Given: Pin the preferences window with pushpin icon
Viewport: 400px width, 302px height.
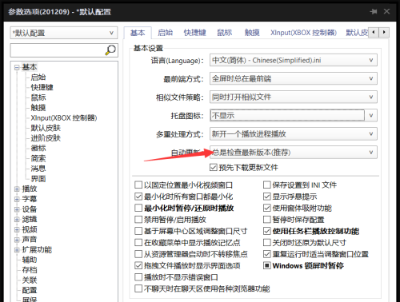Looking at the screenshot, I should (374, 11).
